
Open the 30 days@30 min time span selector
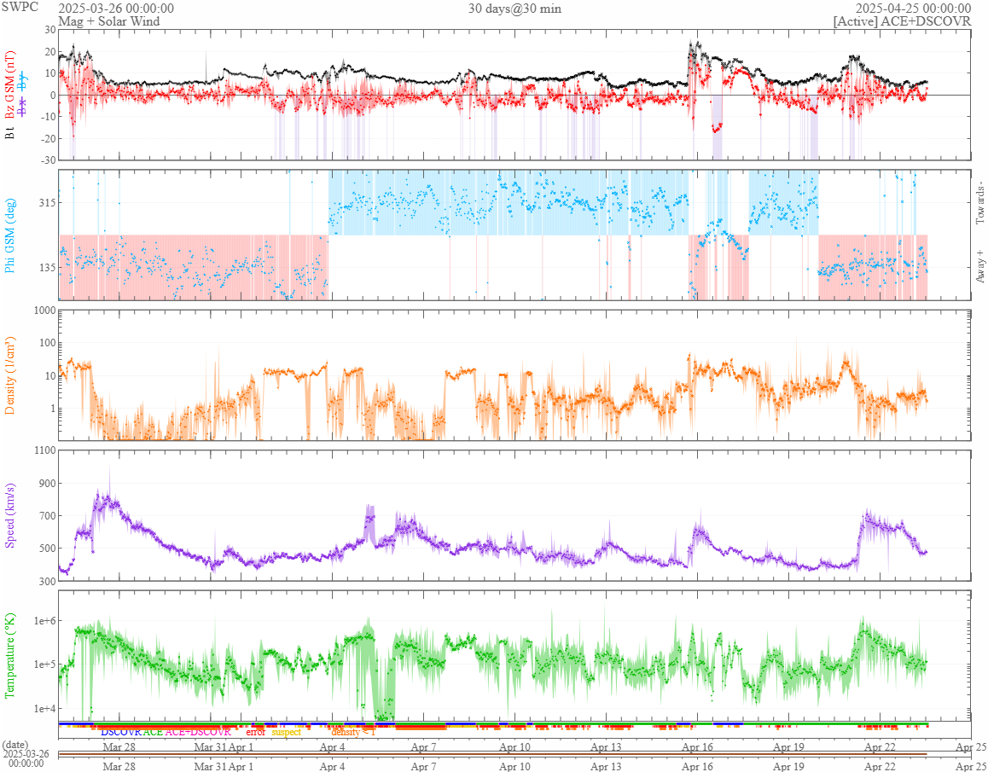point(514,9)
